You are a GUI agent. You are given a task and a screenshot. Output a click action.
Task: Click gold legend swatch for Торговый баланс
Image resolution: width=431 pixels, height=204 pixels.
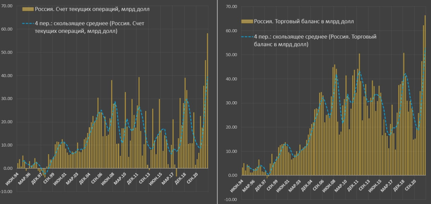click(247, 22)
